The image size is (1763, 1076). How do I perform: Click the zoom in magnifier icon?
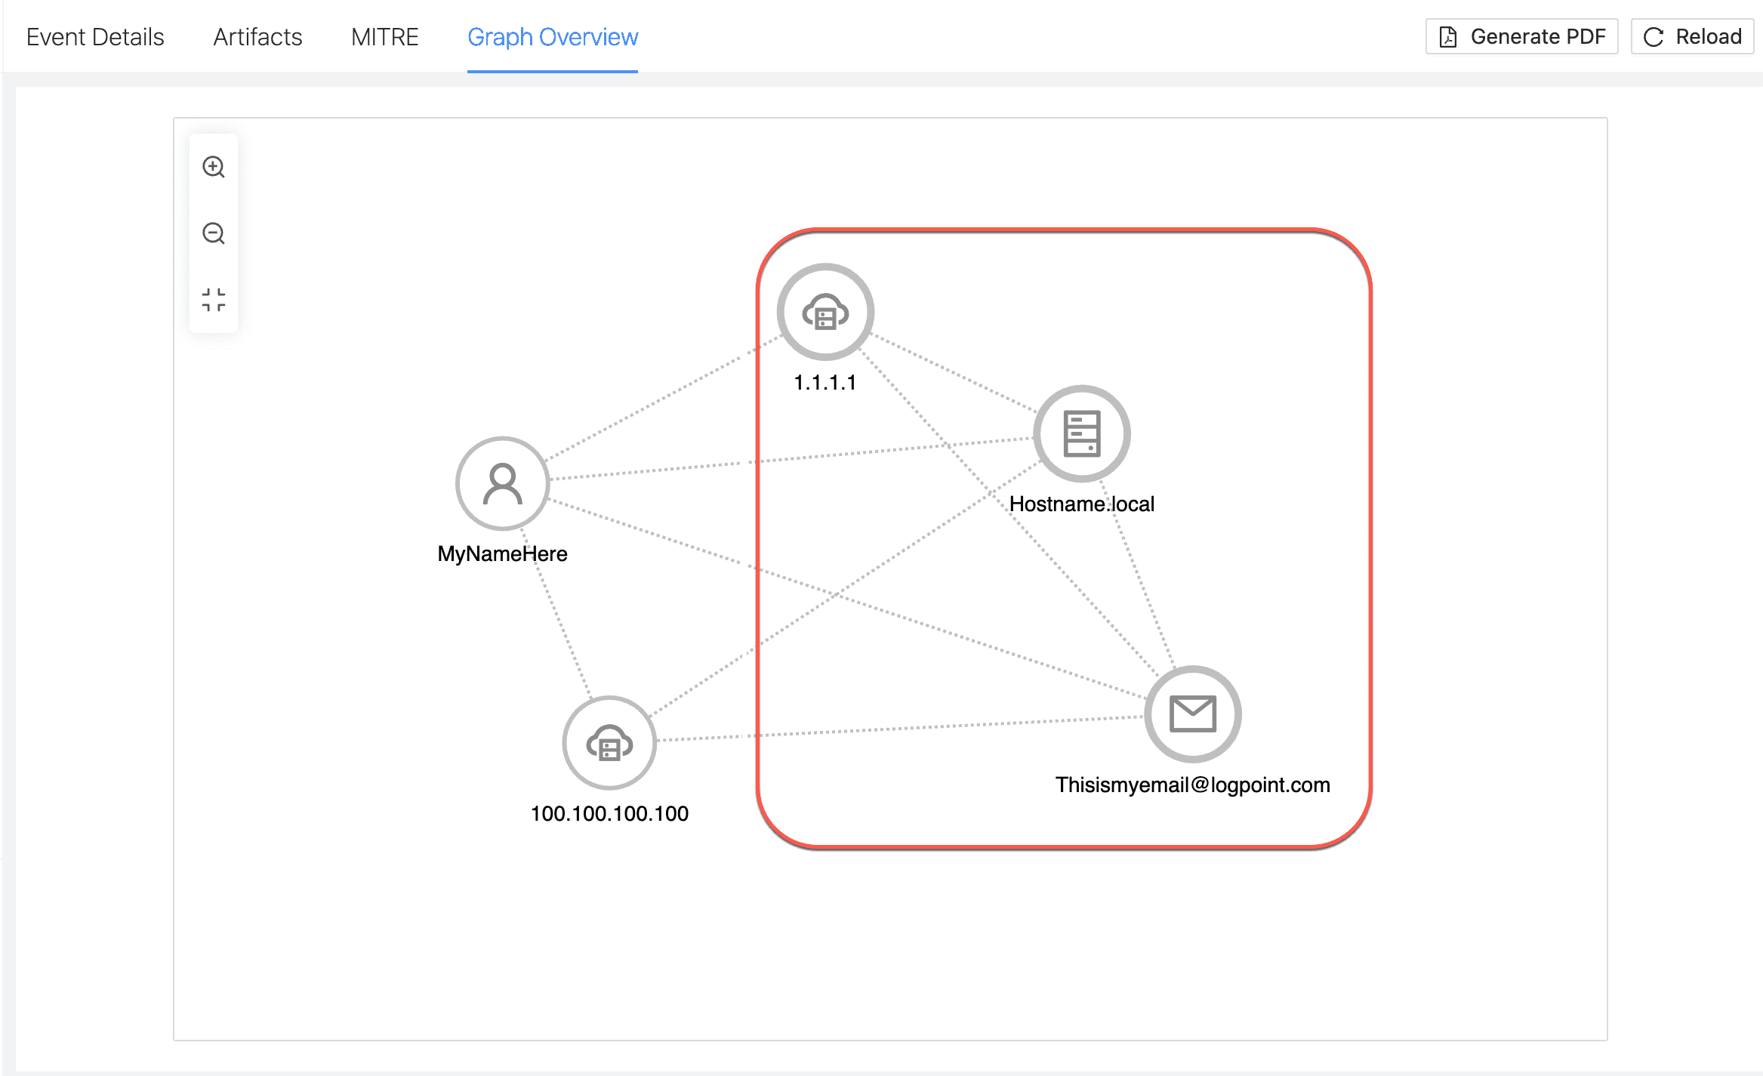point(214,167)
